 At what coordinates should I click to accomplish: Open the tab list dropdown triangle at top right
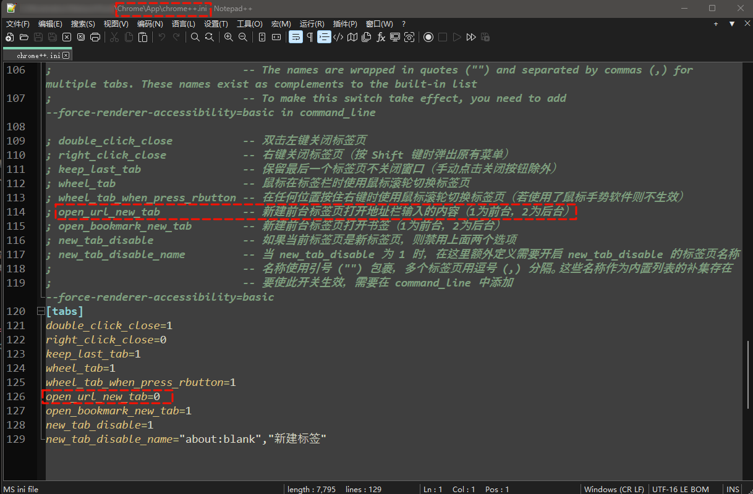coord(731,24)
